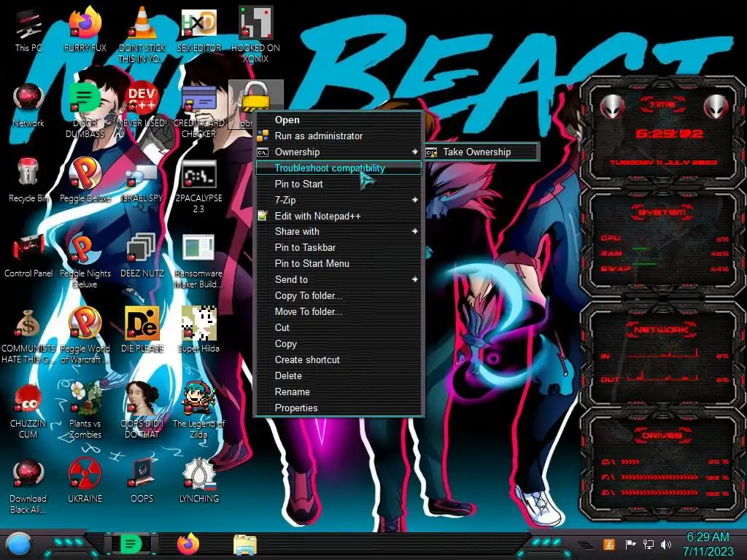Choose Open in the context menu
Viewport: 747px width, 560px height.
tap(338, 120)
